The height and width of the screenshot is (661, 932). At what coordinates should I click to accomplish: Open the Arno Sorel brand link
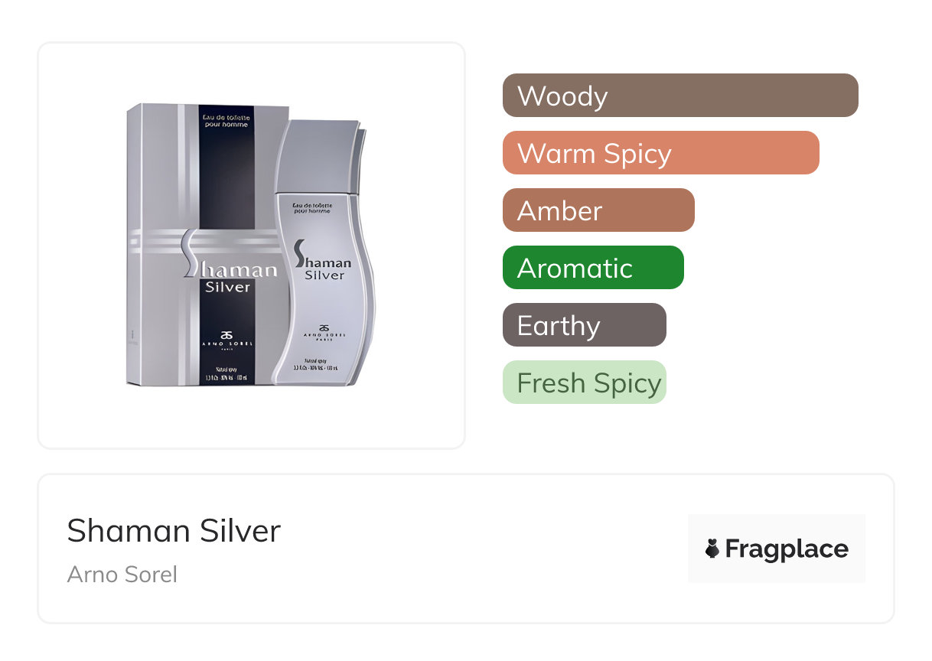(122, 574)
